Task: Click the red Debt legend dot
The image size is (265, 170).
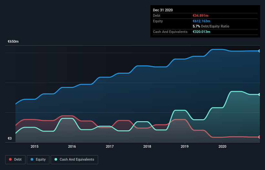Action: [x=10, y=159]
